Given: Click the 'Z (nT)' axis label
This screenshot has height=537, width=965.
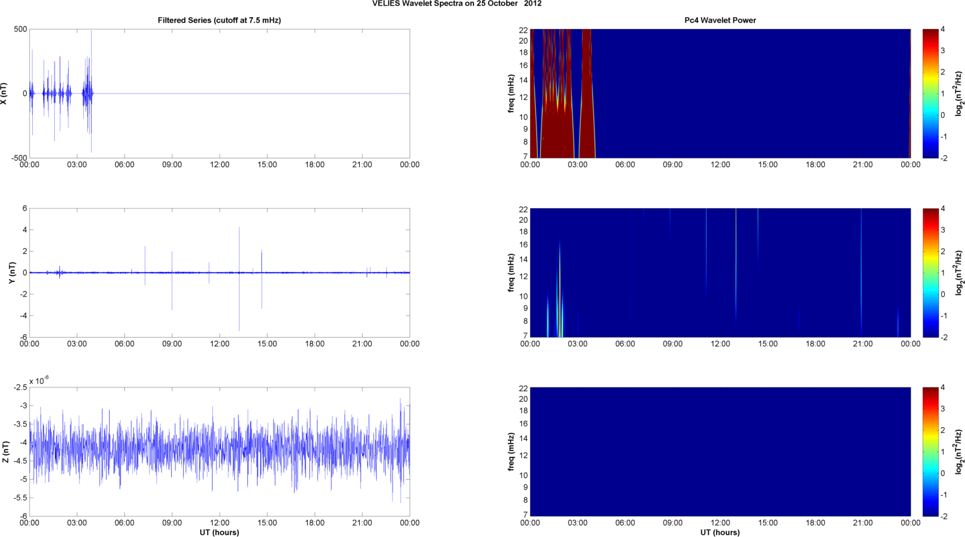Looking at the screenshot, I should pyautogui.click(x=5, y=452).
